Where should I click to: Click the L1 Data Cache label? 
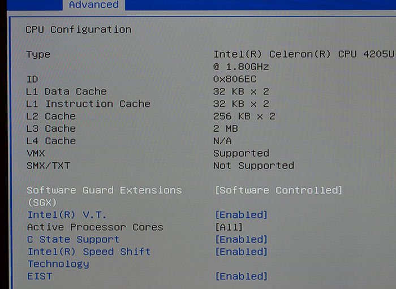(66, 92)
